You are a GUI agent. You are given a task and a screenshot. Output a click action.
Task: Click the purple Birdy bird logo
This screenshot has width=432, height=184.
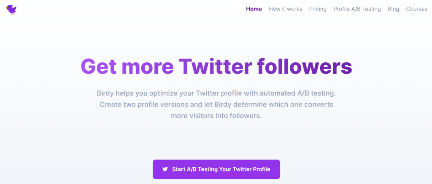pyautogui.click(x=11, y=9)
